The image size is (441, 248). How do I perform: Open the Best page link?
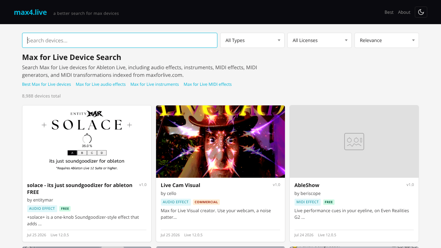tap(389, 12)
